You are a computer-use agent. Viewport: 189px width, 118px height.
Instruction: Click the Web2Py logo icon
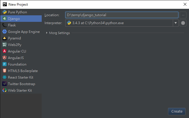tap(5, 45)
